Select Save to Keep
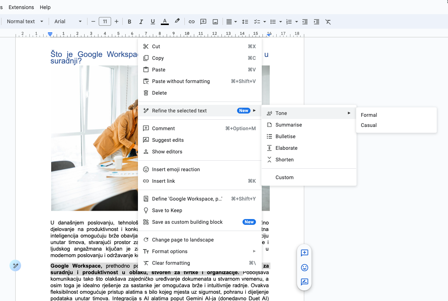 tap(200, 210)
